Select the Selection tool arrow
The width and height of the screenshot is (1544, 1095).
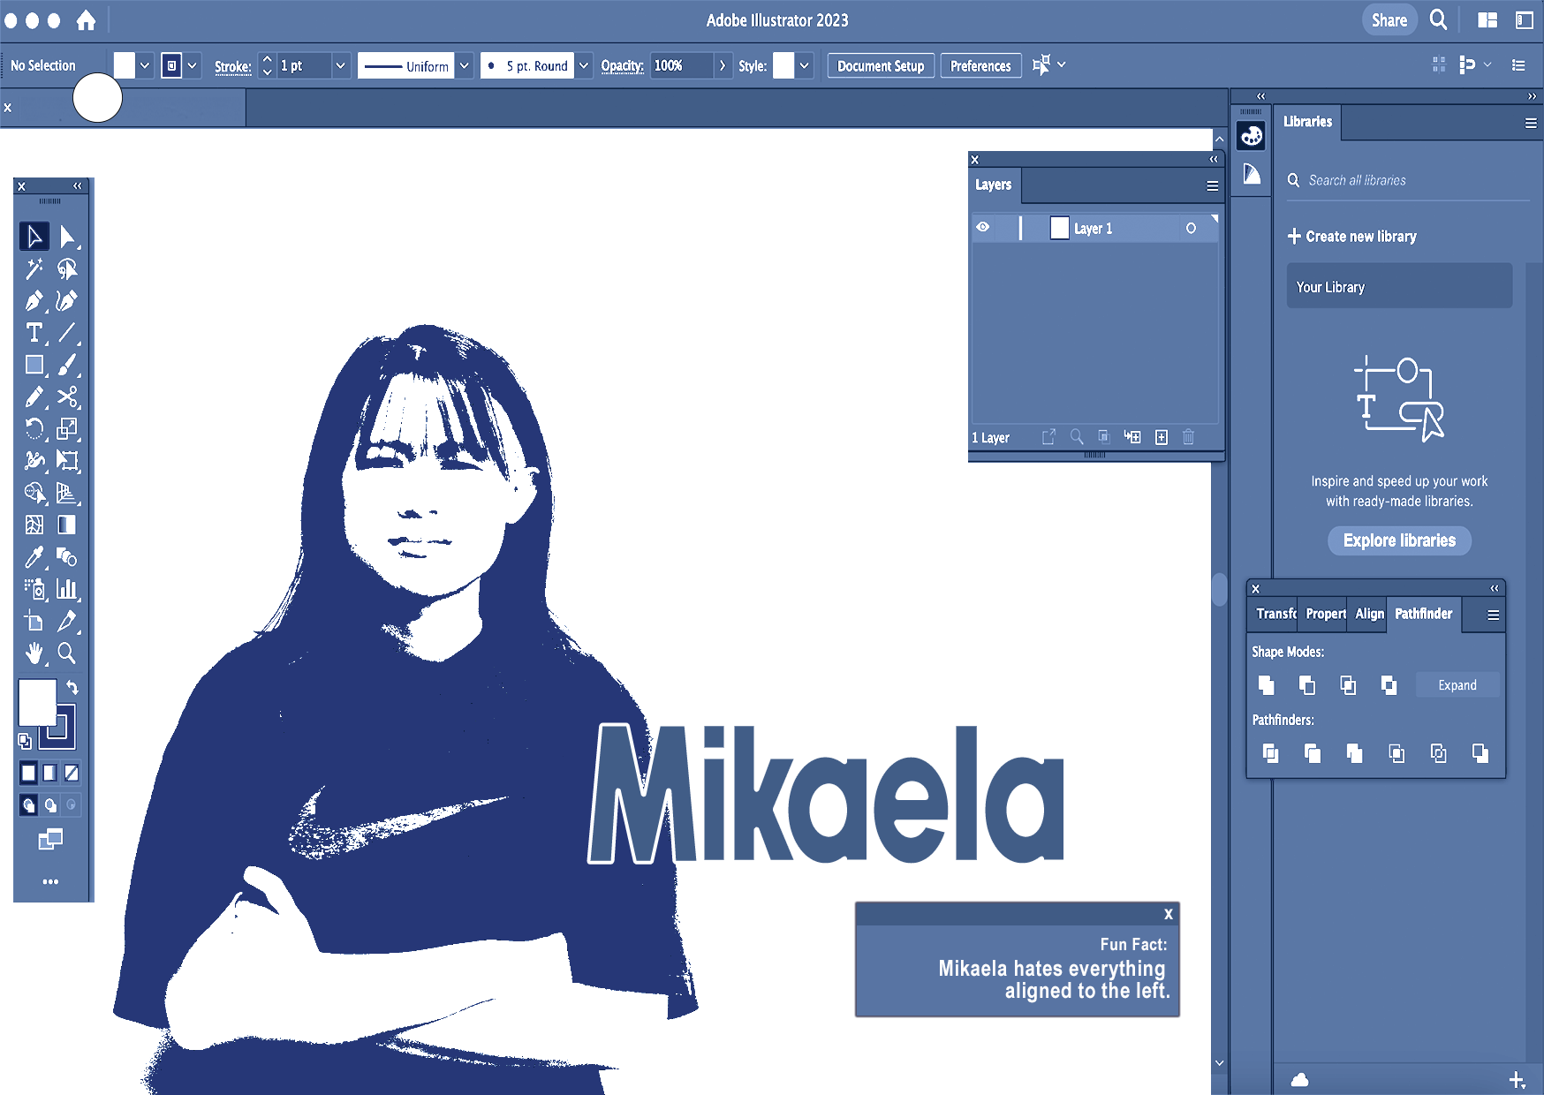[34, 237]
